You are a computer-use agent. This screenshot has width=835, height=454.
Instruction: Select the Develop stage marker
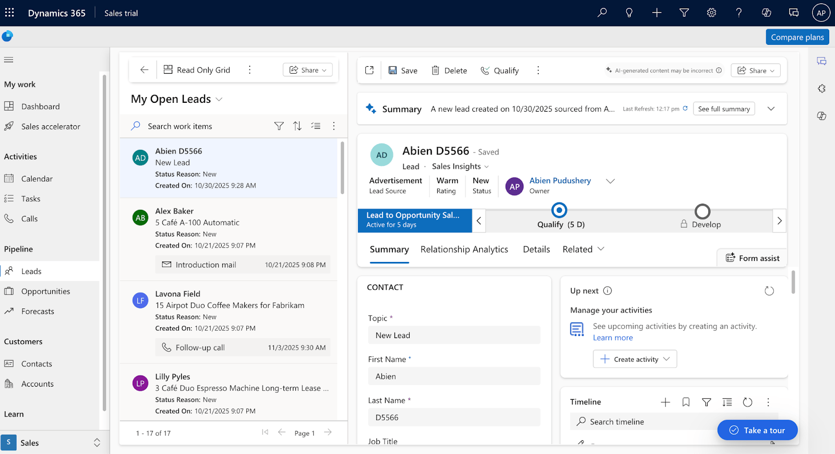(x=702, y=211)
